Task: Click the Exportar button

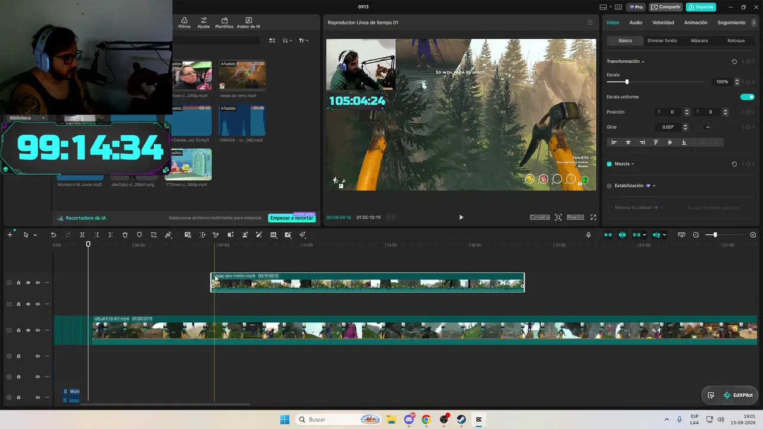Action: [701, 7]
